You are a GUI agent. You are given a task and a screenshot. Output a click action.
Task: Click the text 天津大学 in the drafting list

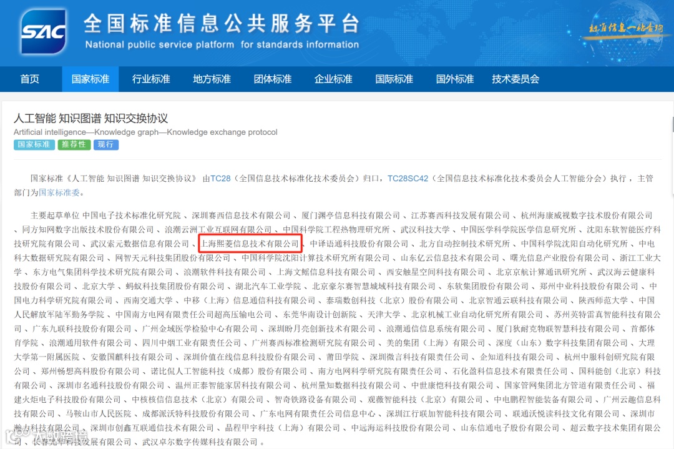(384, 315)
